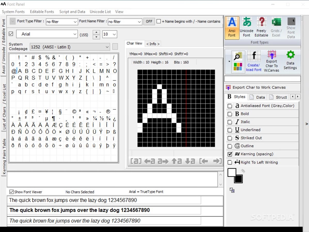Screen dimensions: 309x232
Task: Open the Font Name Filter dropdown
Action: pyautogui.click(x=125, y=22)
